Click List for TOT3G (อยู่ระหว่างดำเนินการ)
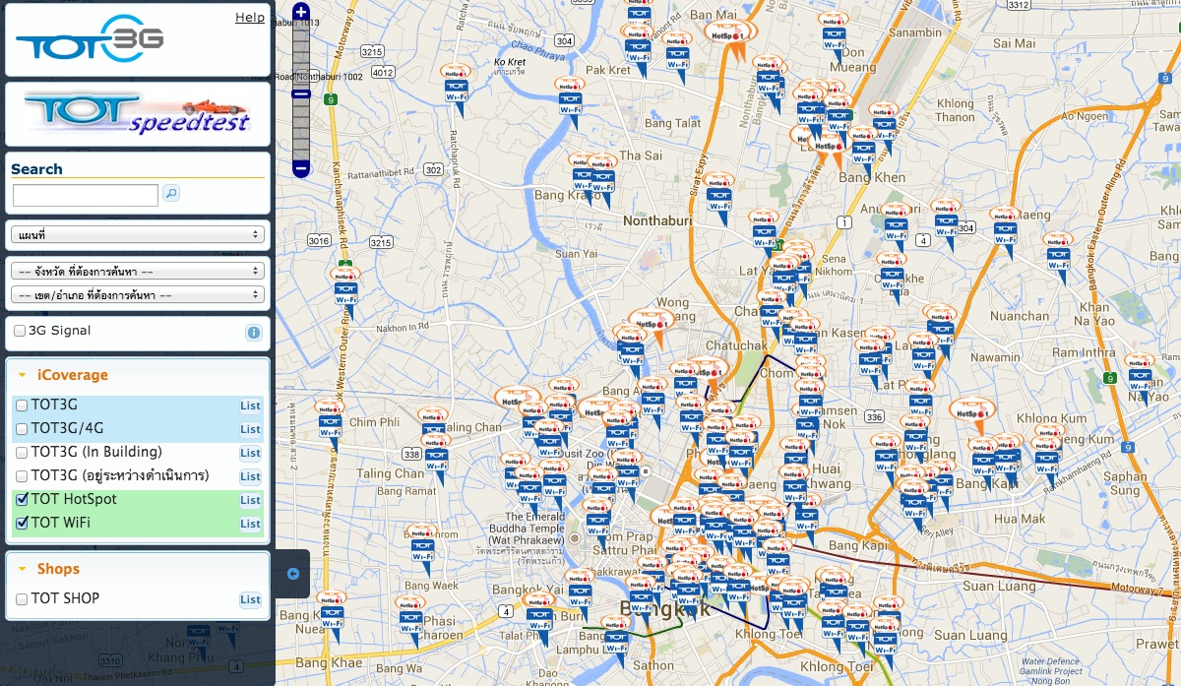1181x686 pixels. click(250, 476)
